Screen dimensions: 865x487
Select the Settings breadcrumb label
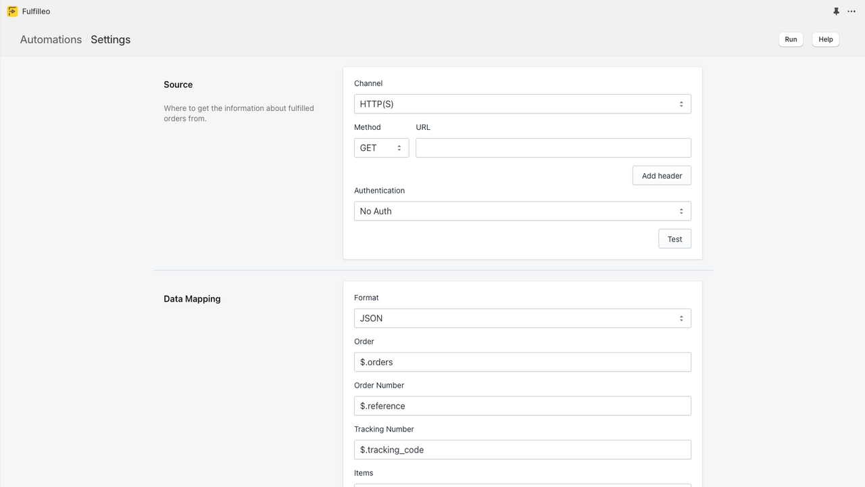point(110,39)
